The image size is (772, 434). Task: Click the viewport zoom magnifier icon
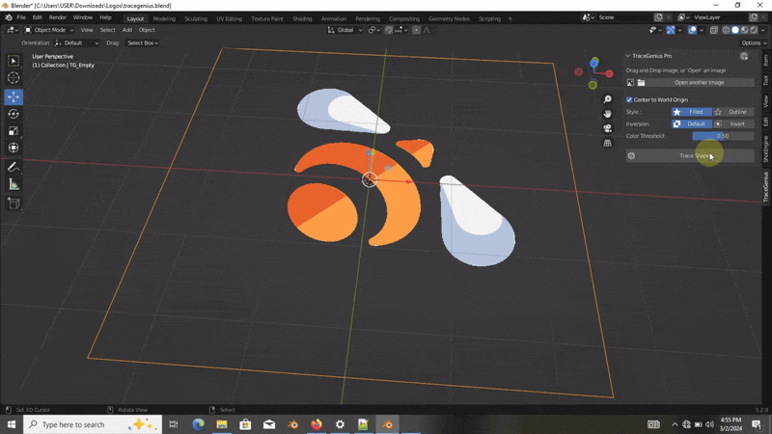point(608,99)
